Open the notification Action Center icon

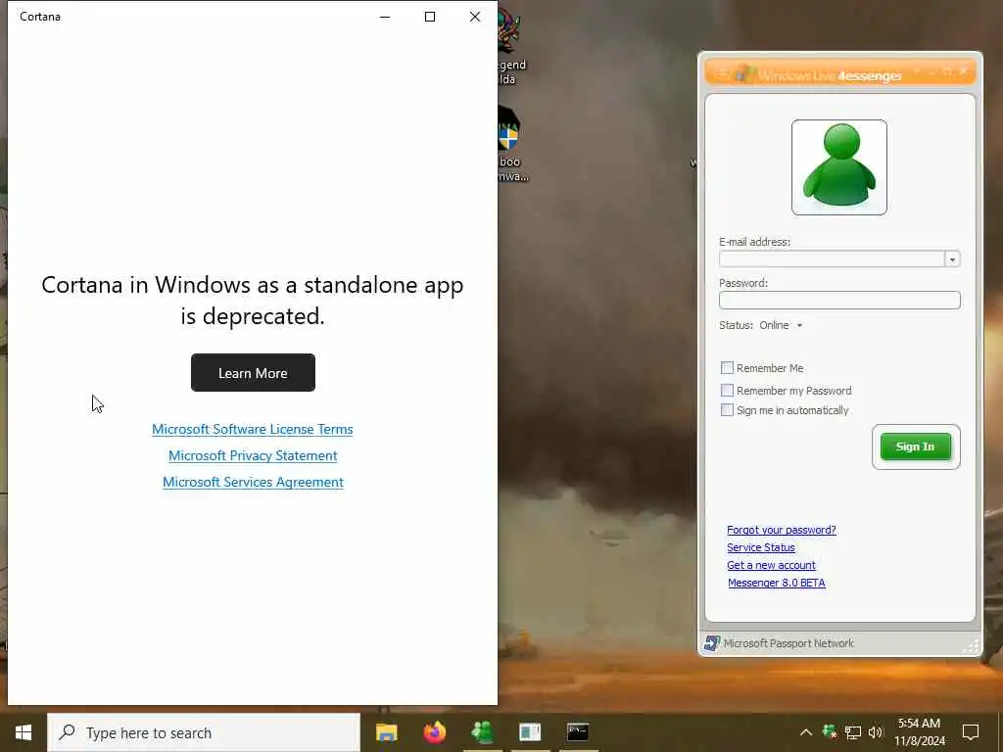(971, 732)
